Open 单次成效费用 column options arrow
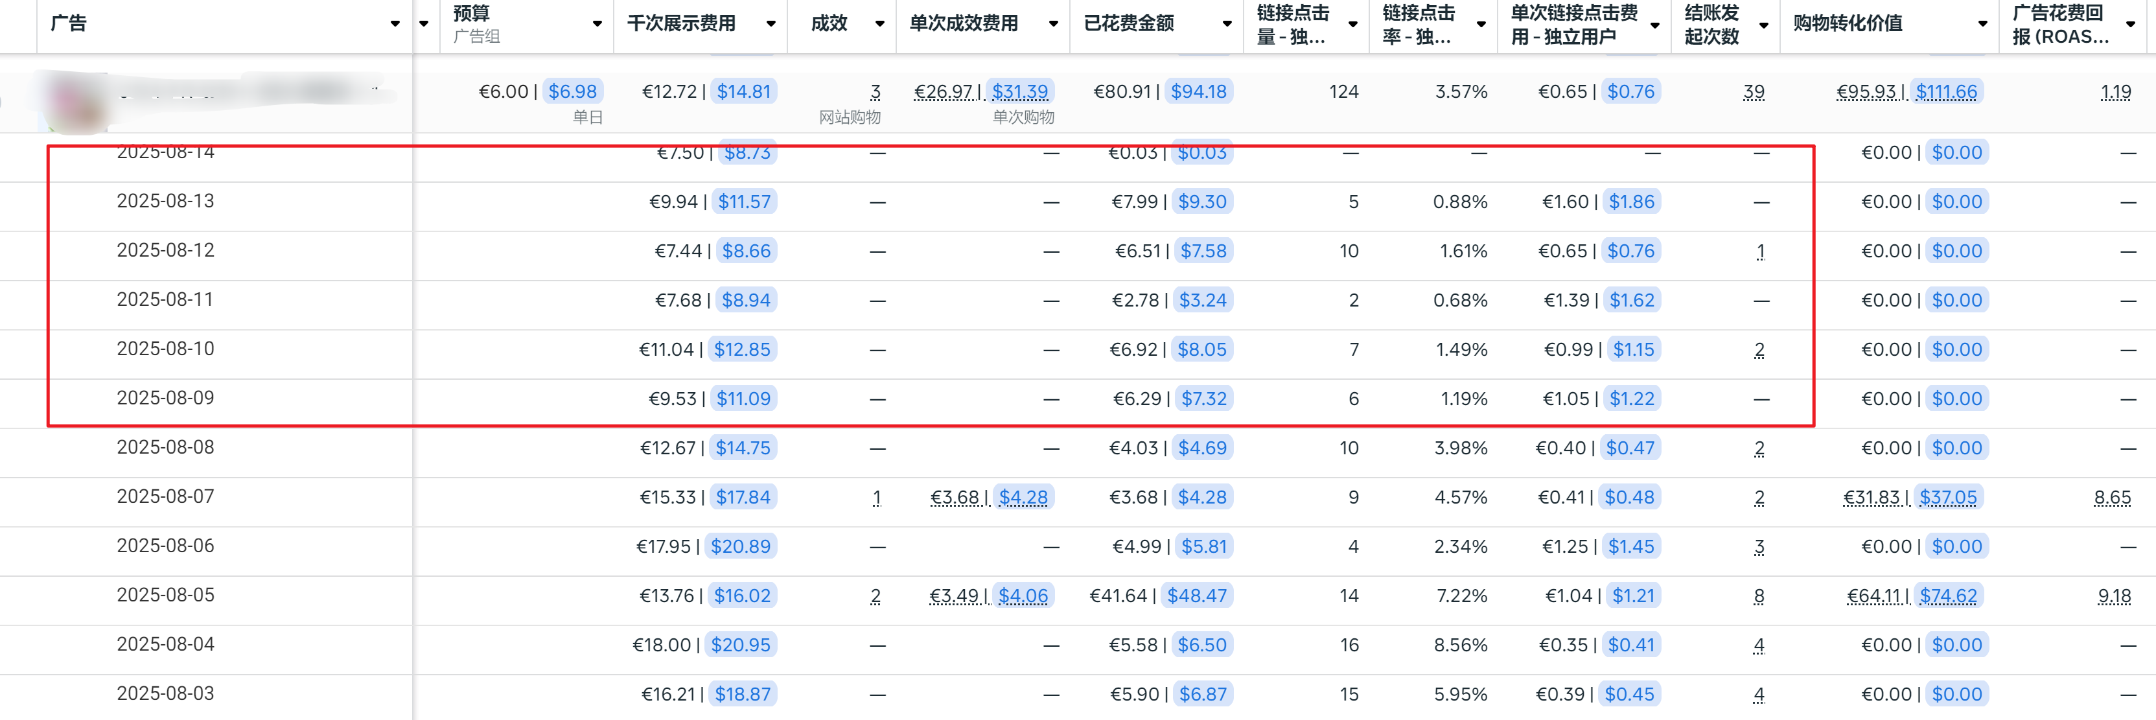Viewport: 2156px width, 720px height. [x=1054, y=24]
